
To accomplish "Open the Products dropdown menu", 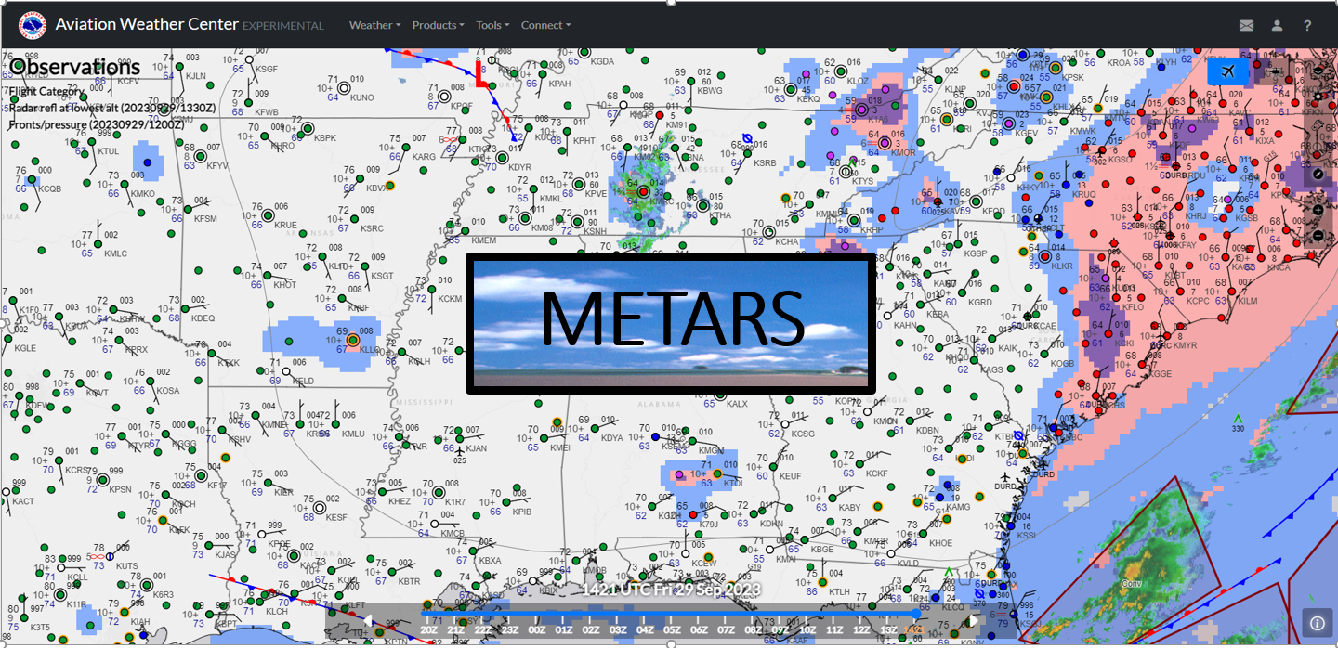I will (x=439, y=25).
